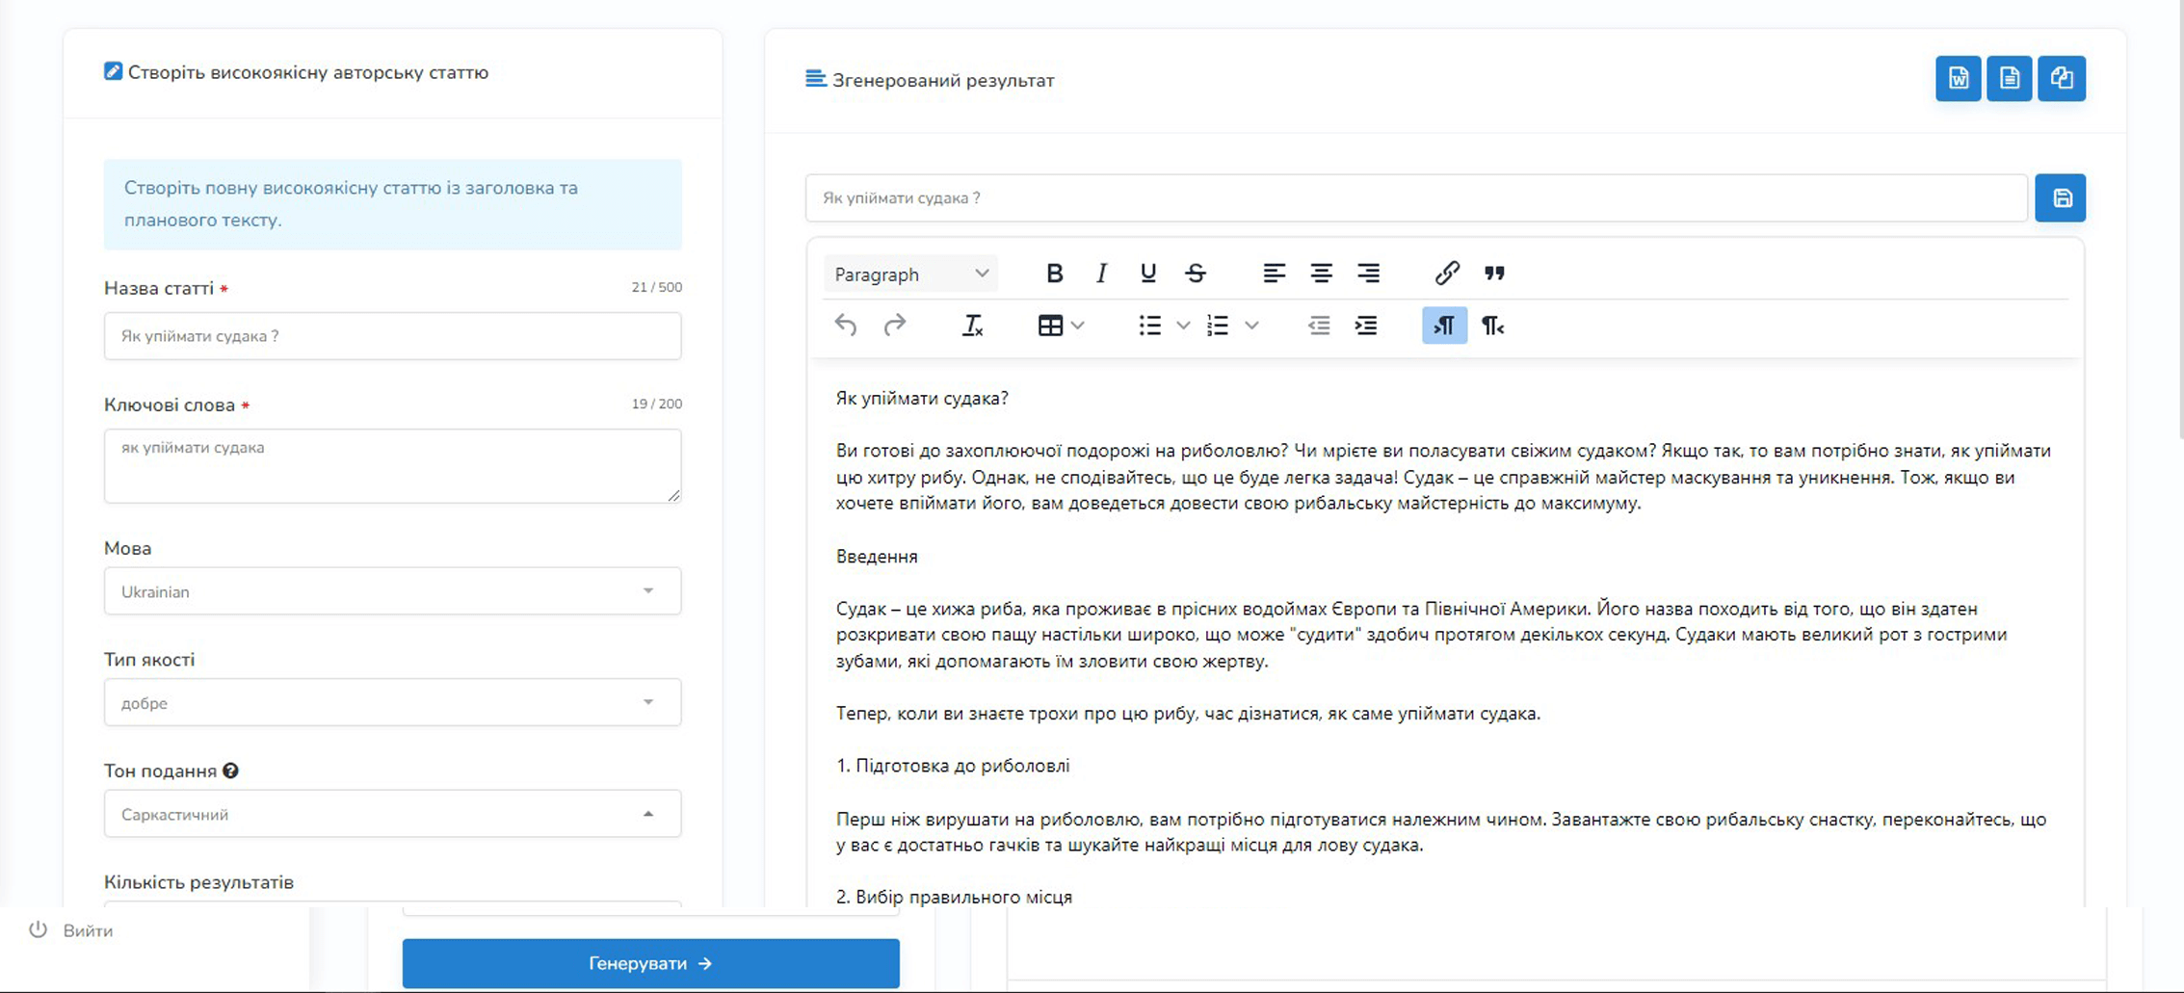Click the Тон подання help icon
This screenshot has width=2184, height=993.
(x=230, y=771)
